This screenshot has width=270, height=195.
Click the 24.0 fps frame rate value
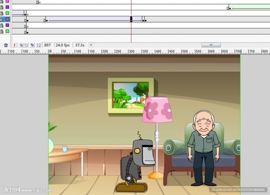click(x=63, y=45)
